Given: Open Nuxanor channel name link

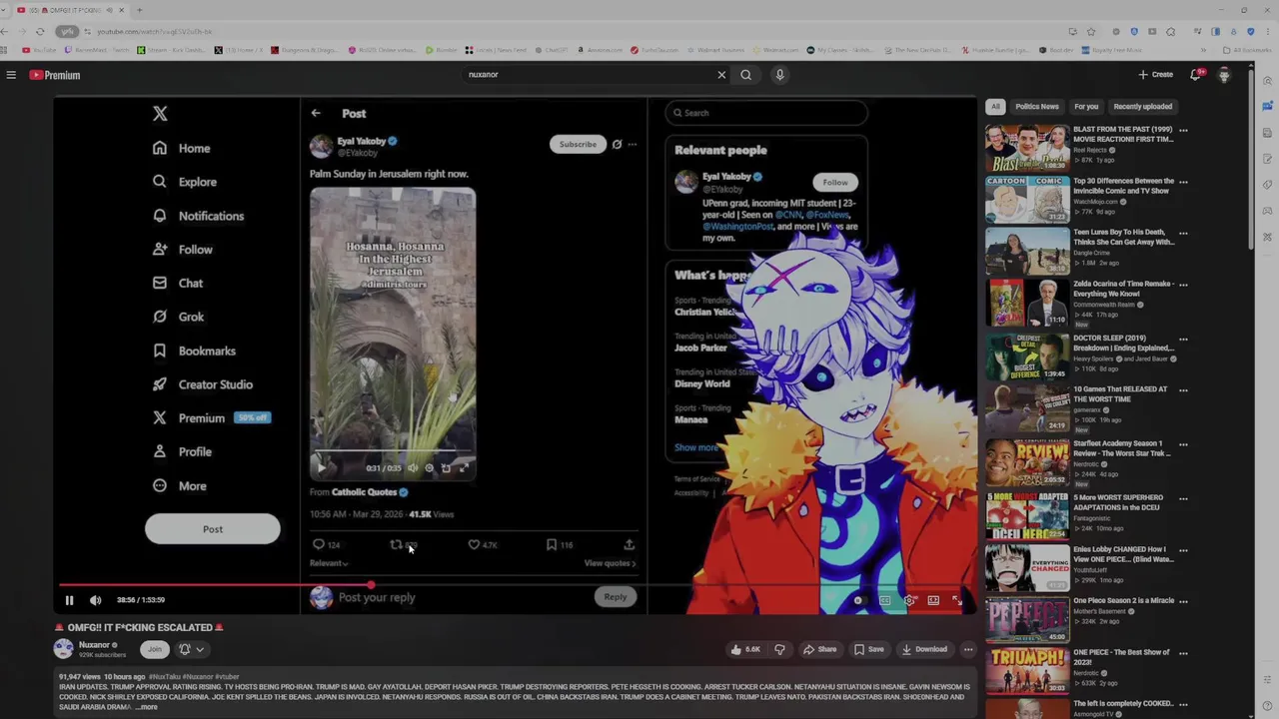Looking at the screenshot, I should [x=94, y=645].
